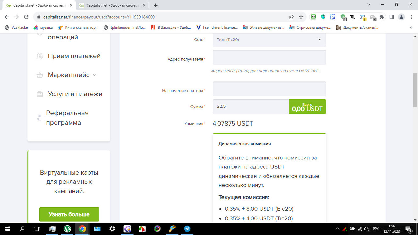
Task: Open the AdGuard extension with badge 5
Action: pos(343,17)
